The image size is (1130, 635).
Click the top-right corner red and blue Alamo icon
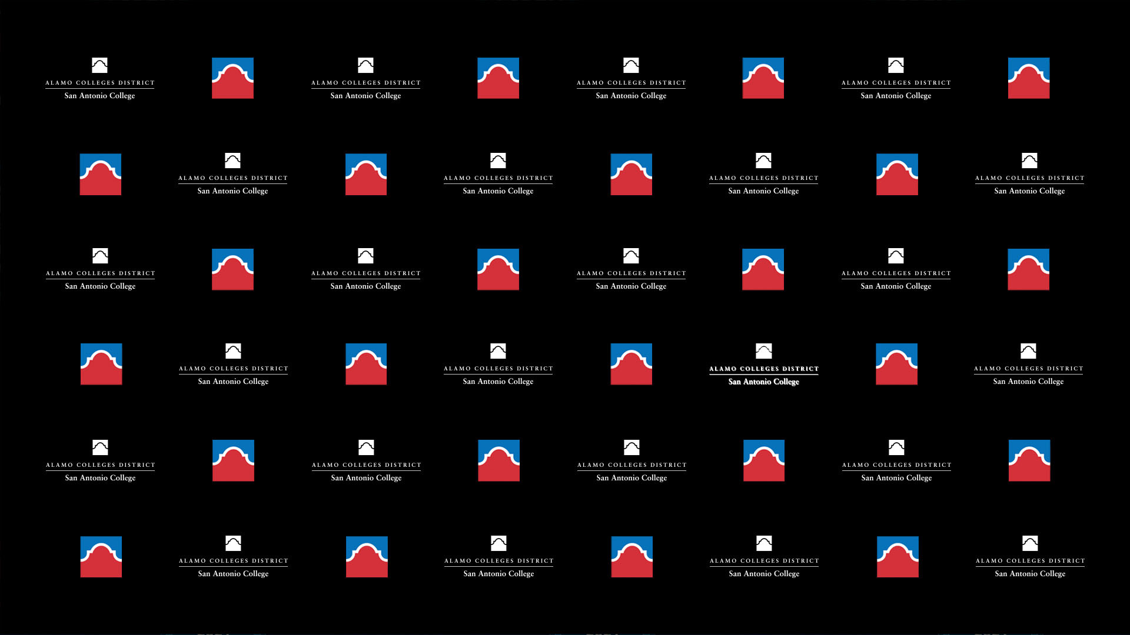click(1028, 78)
